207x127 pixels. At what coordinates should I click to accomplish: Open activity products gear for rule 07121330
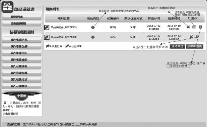[93, 37]
